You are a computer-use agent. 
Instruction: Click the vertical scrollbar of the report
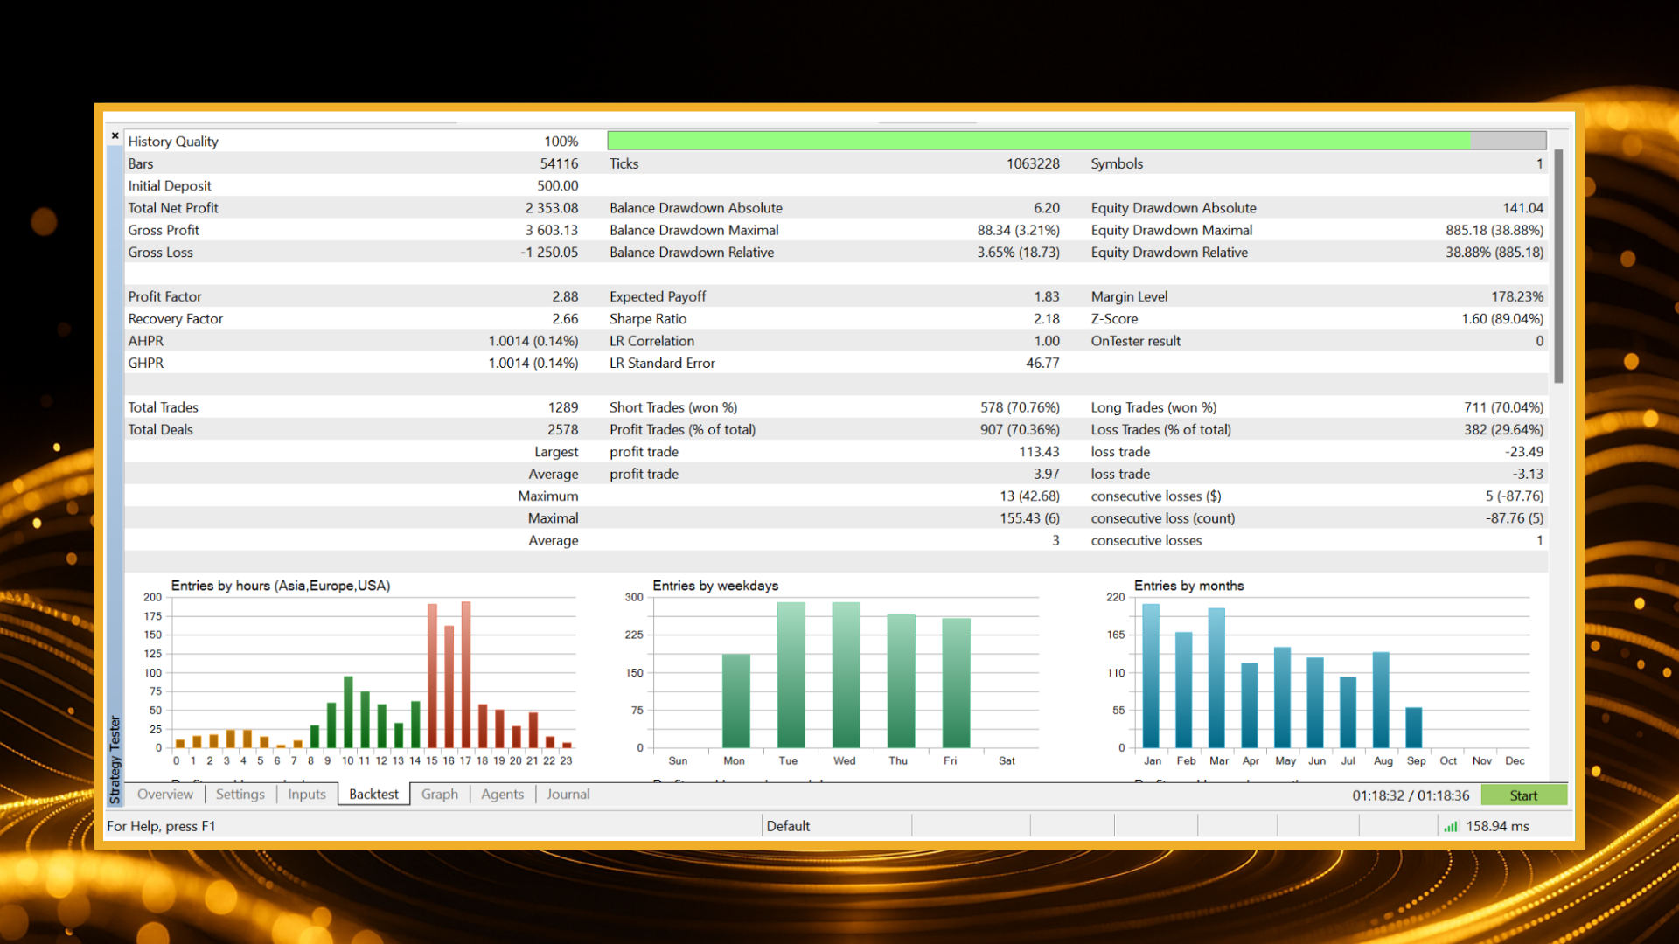1558,266
